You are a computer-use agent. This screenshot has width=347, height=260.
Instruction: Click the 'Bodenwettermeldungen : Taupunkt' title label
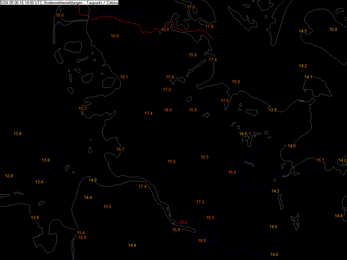pos(73,3)
